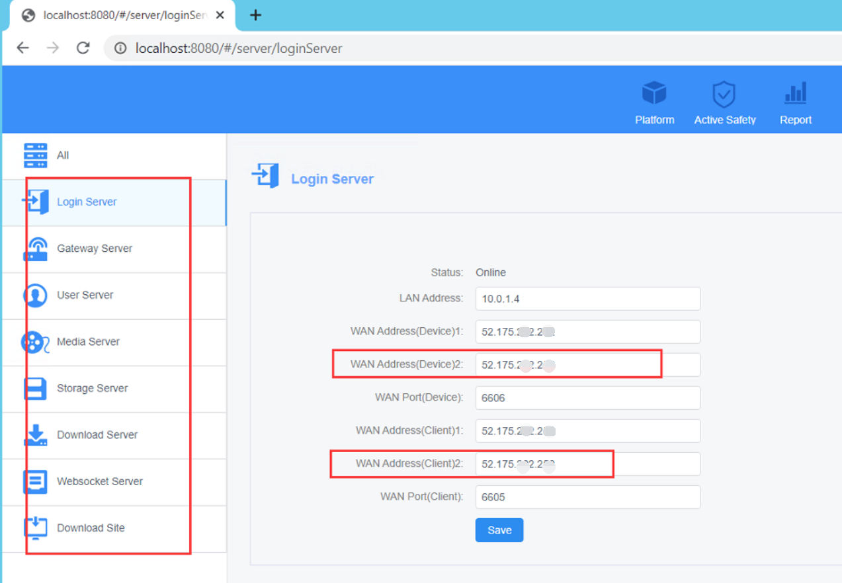The height and width of the screenshot is (583, 842).
Task: Click the WAN Address(Device)1 input field
Action: click(588, 332)
